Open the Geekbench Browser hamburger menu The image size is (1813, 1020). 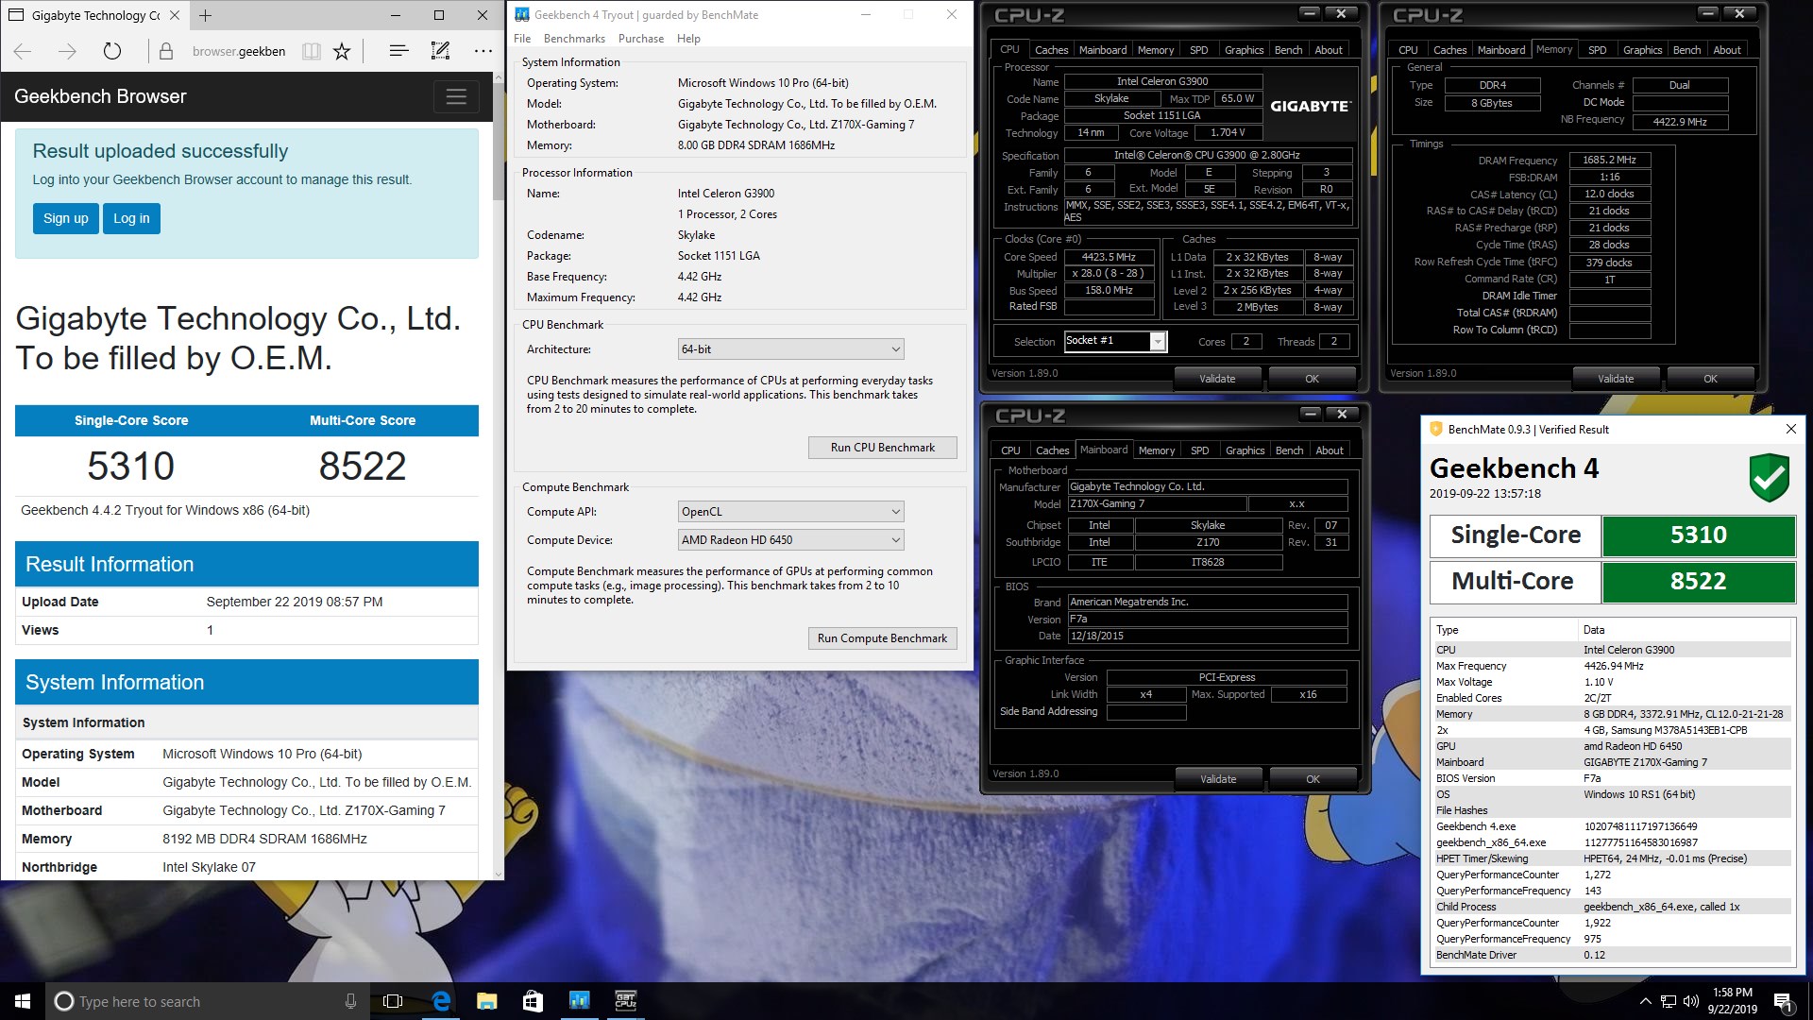[x=456, y=96]
